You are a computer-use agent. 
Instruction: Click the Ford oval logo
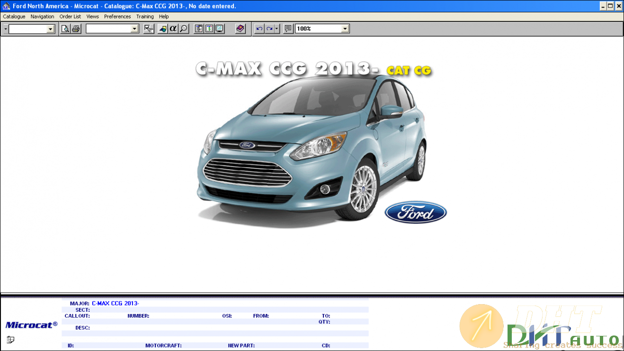tap(416, 213)
